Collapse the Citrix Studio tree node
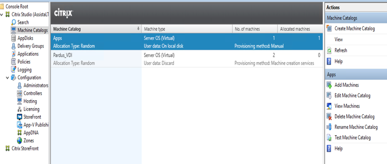The image size is (387, 164). [2, 14]
